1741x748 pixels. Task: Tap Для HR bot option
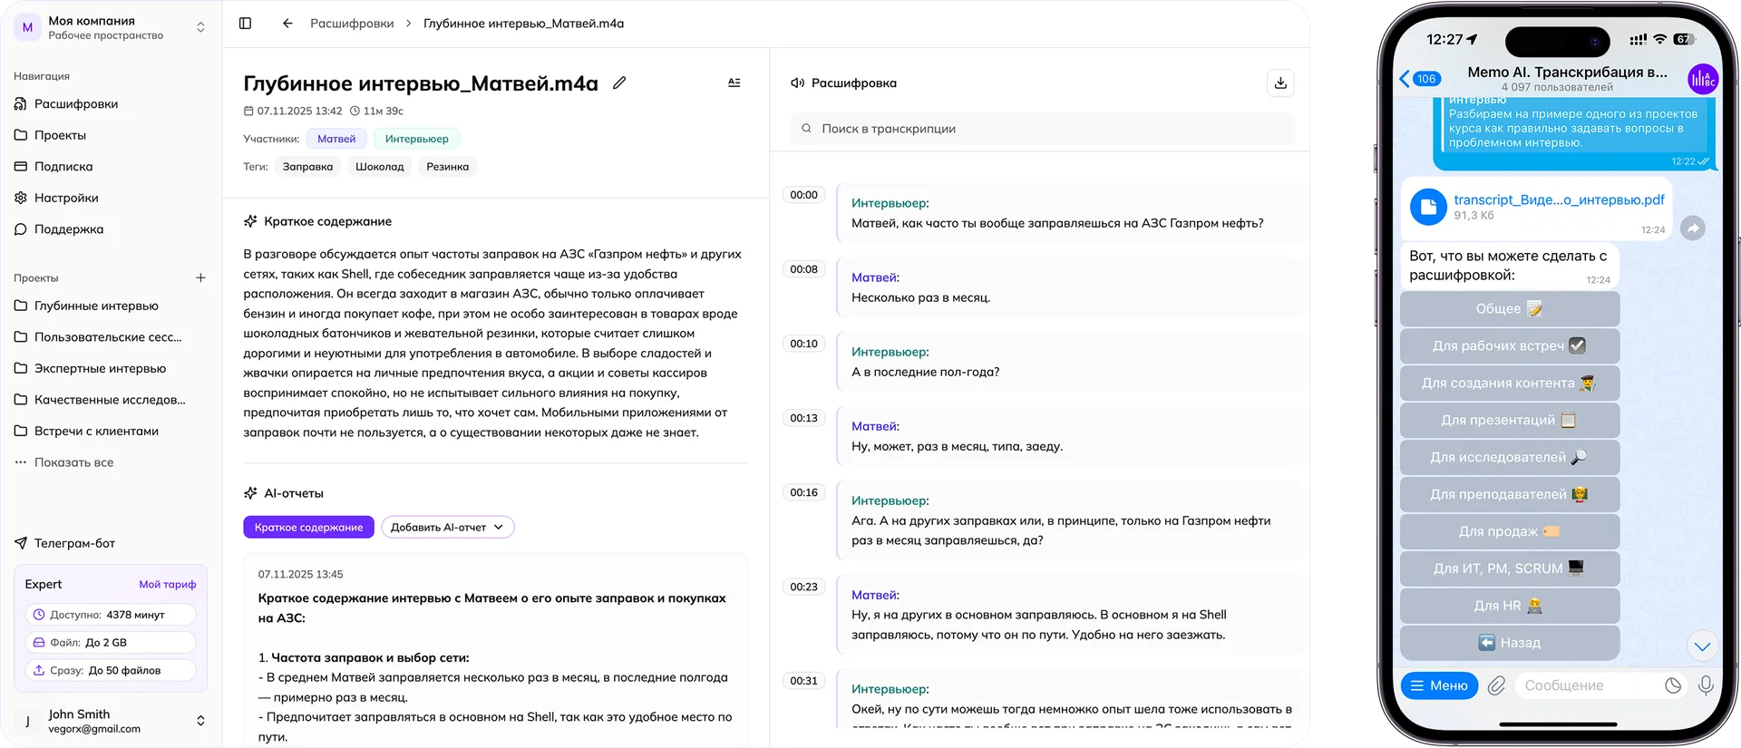pyautogui.click(x=1510, y=607)
